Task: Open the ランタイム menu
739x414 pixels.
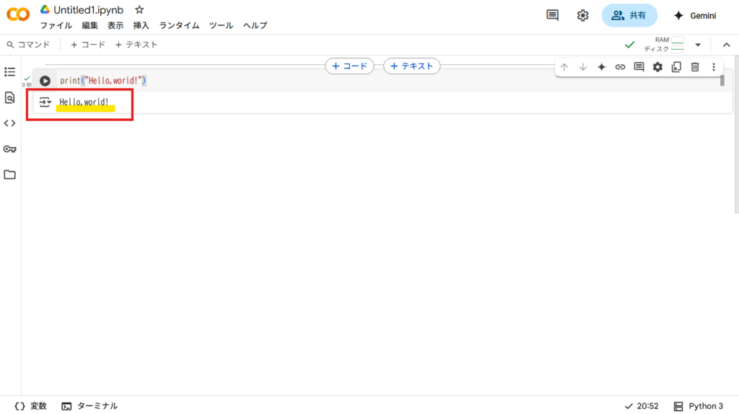Action: click(x=179, y=25)
